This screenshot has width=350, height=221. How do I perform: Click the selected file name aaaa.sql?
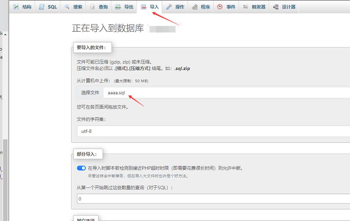click(116, 93)
